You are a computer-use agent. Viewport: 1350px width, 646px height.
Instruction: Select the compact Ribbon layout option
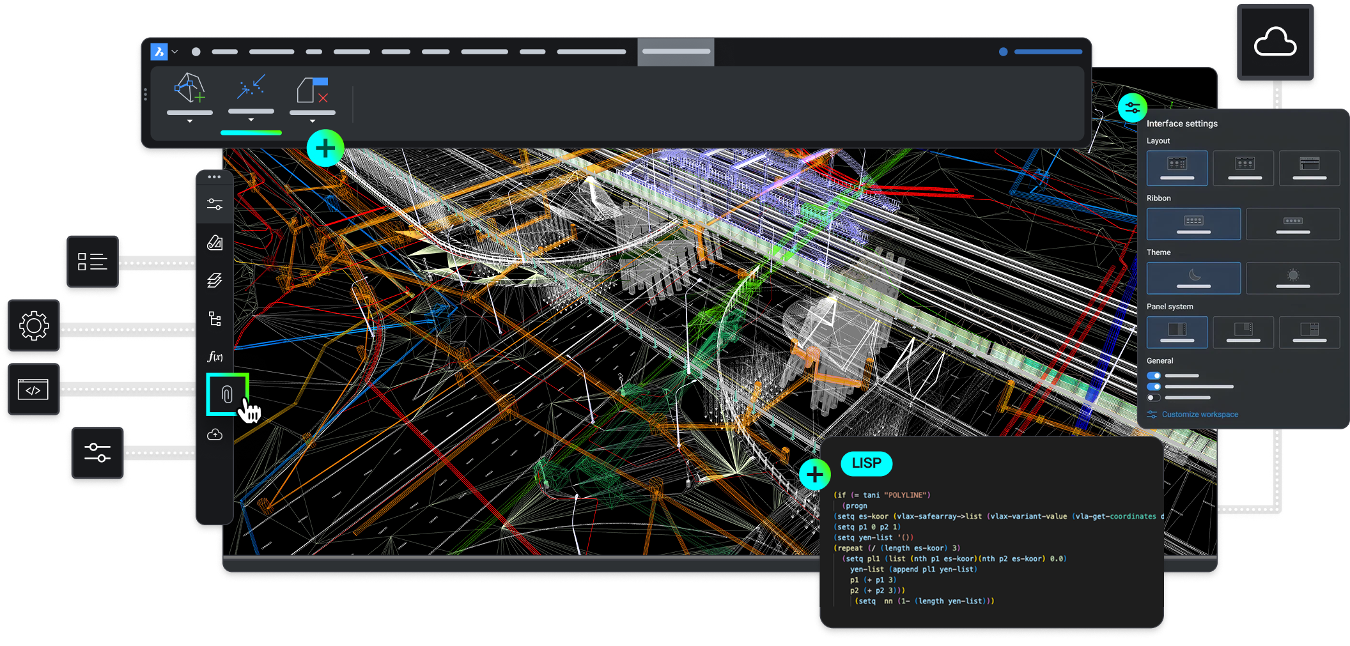[x=1293, y=223]
